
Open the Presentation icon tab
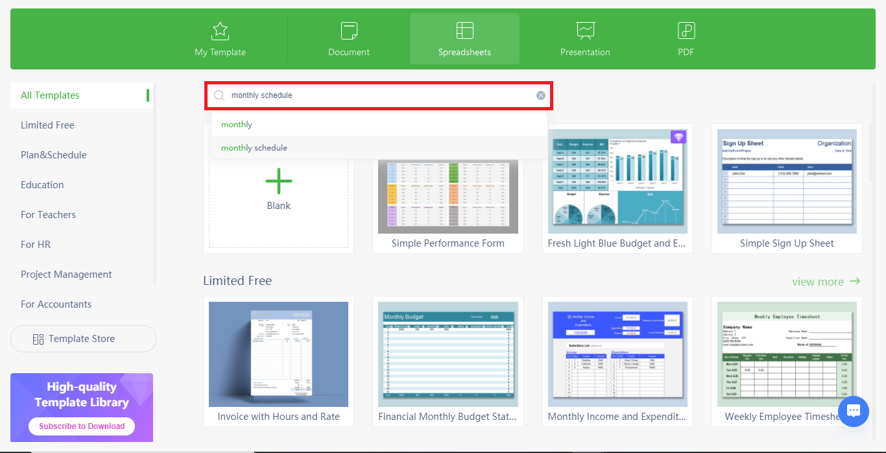tap(585, 31)
